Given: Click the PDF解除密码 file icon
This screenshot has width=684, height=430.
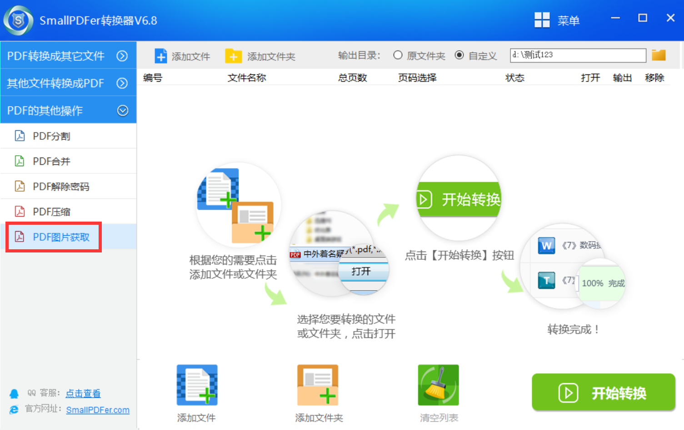Looking at the screenshot, I should click(20, 186).
